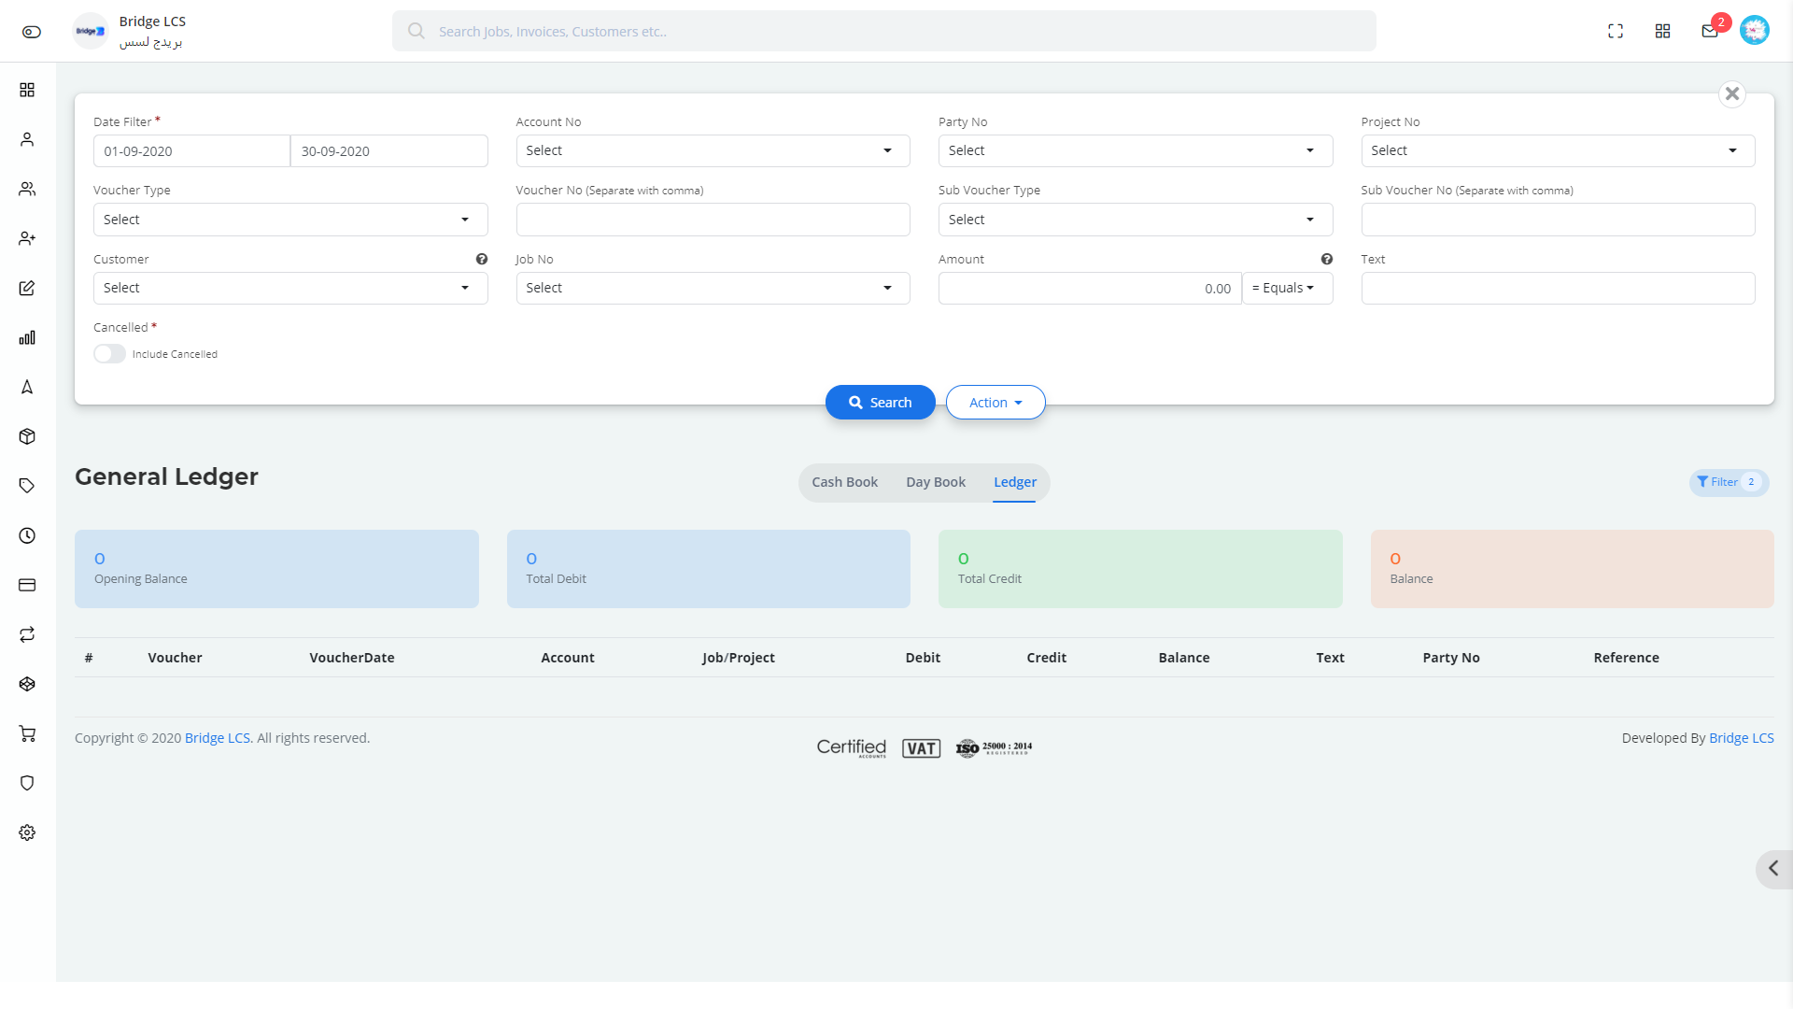Screen dimensions: 1793x1009
Task: Open the Action dropdown menu
Action: [995, 402]
